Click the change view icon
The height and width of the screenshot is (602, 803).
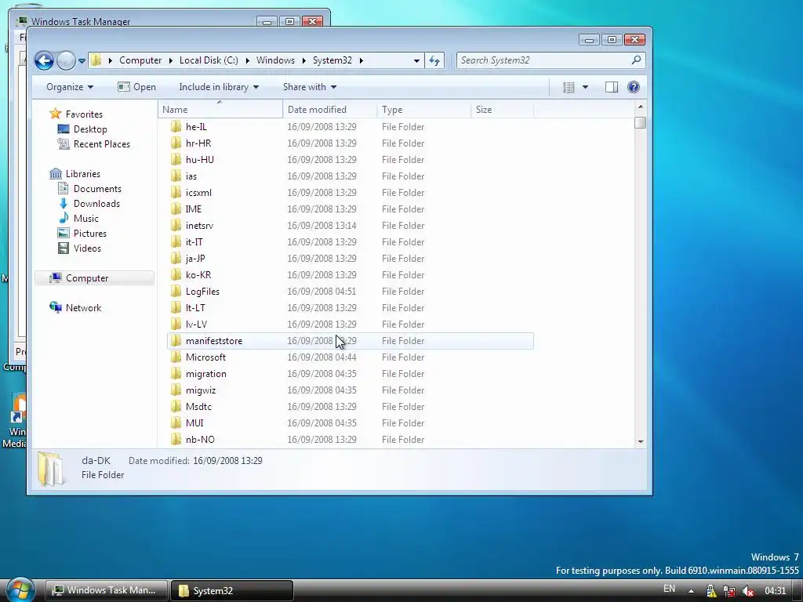[569, 87]
